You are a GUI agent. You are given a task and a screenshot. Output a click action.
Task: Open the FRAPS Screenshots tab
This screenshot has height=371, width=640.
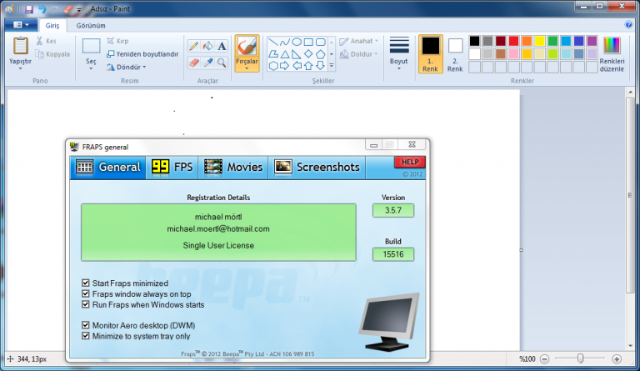317,168
